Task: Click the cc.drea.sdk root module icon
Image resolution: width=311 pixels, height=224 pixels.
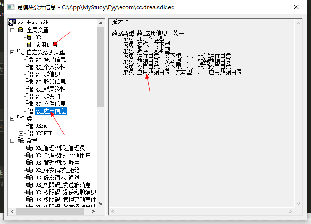Action: click(12, 22)
